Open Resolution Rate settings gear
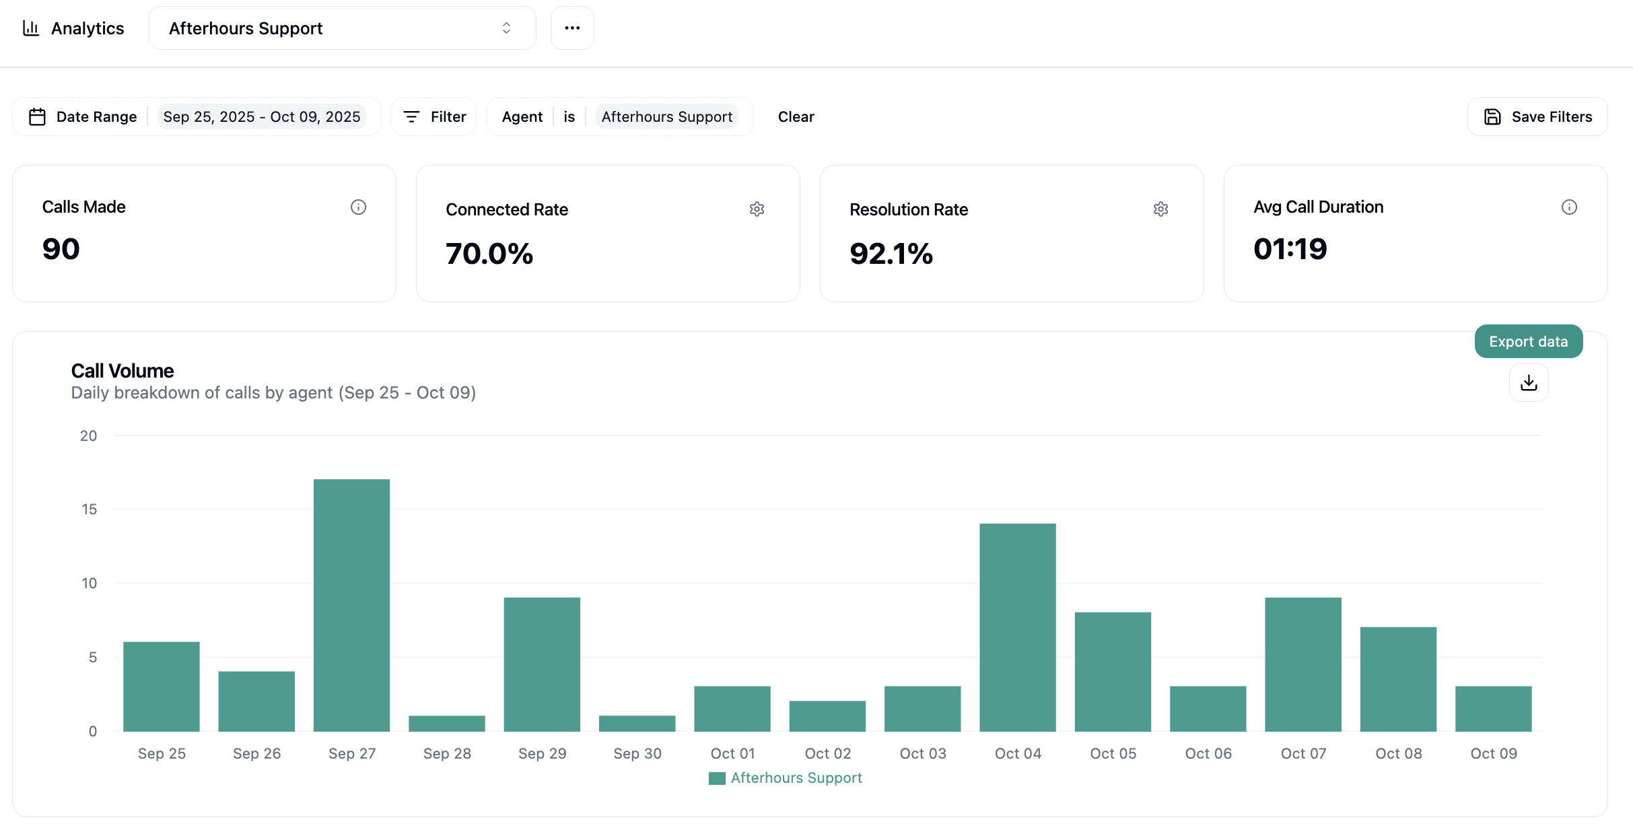Viewport: 1633px width, 836px height. click(x=1160, y=209)
